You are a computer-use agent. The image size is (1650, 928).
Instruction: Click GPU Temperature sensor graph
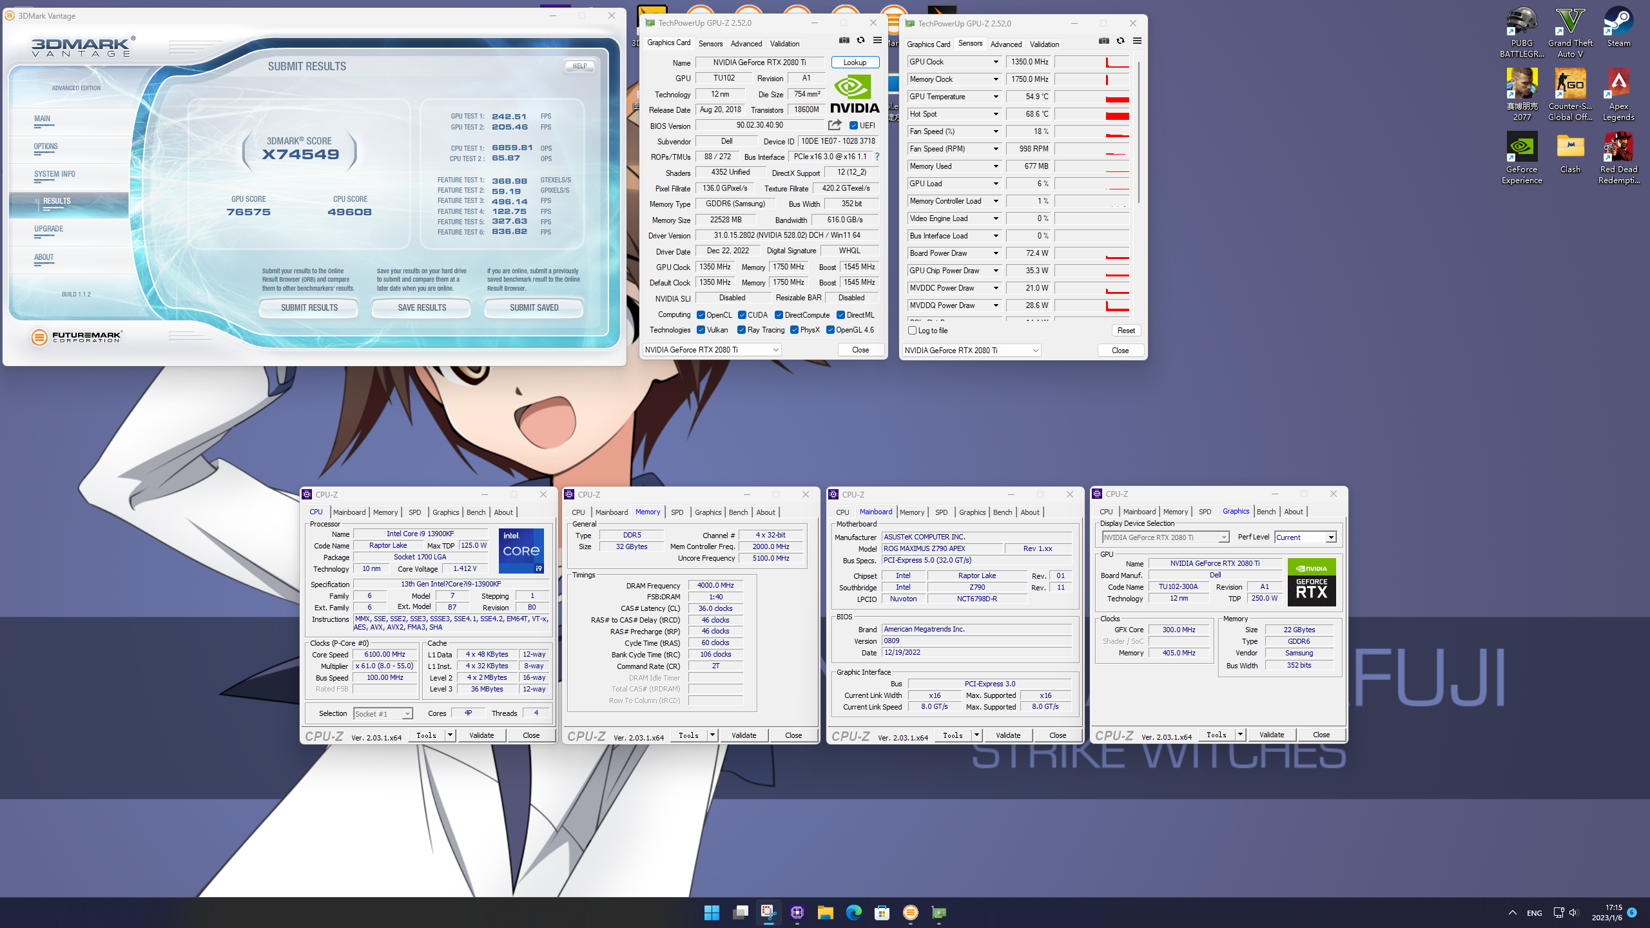pos(1092,97)
